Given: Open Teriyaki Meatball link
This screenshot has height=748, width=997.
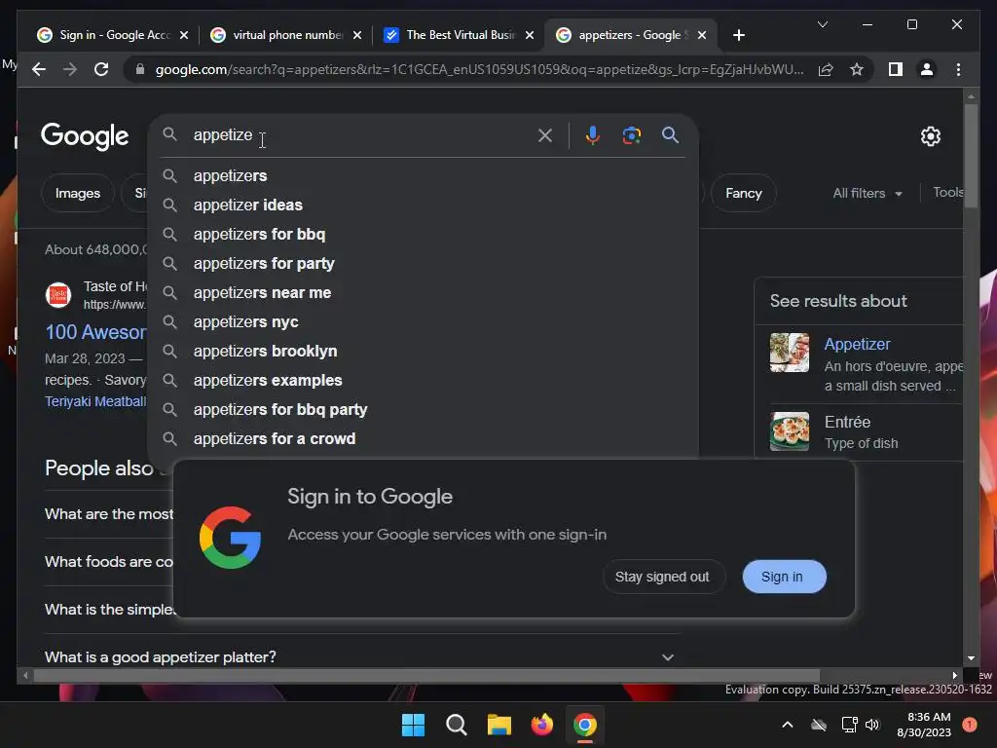Looking at the screenshot, I should tap(95, 401).
